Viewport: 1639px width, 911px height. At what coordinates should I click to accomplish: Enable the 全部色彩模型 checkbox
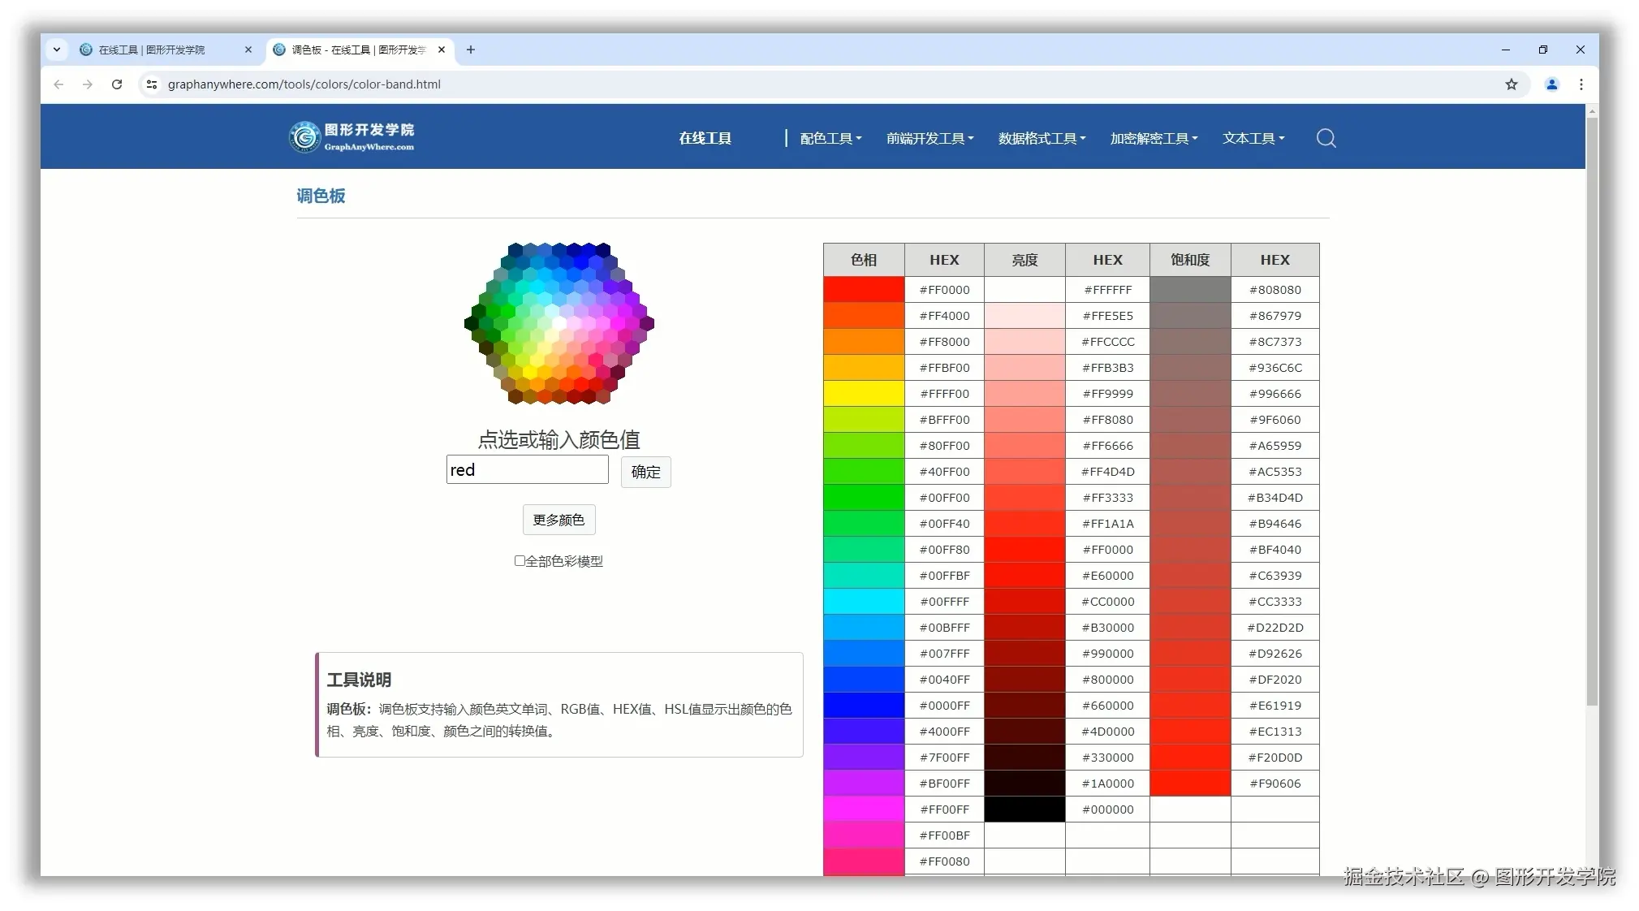519,560
